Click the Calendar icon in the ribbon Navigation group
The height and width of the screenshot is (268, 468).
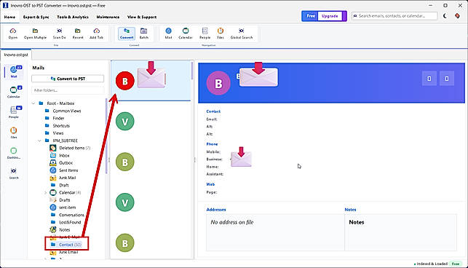186,33
